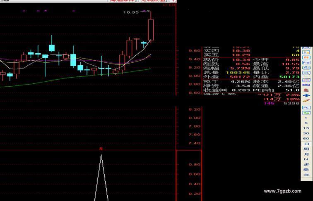
Task: Click the blue four-way arrows move icon
Action: coord(306,95)
